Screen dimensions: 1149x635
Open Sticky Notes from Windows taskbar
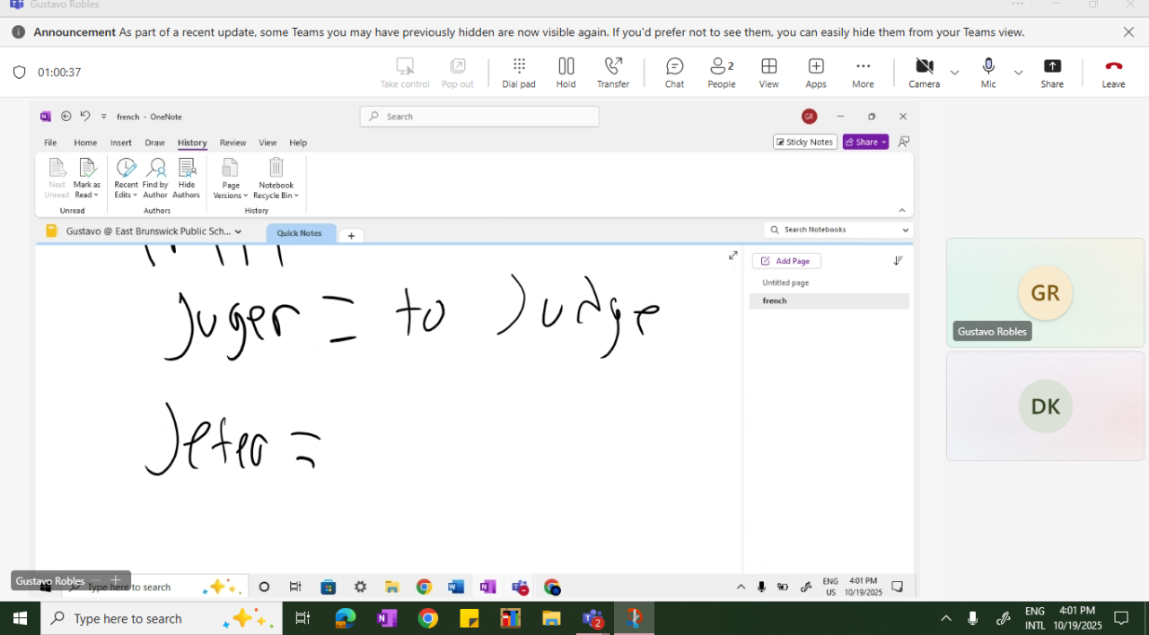(469, 619)
